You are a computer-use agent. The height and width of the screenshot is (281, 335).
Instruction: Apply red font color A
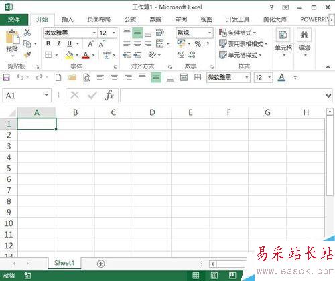(x=86, y=55)
